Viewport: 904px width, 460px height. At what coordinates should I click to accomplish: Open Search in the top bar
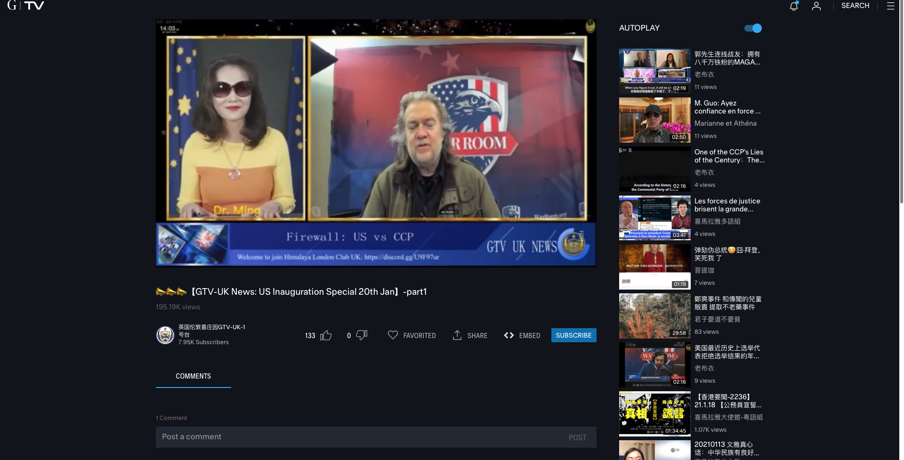[x=855, y=6]
